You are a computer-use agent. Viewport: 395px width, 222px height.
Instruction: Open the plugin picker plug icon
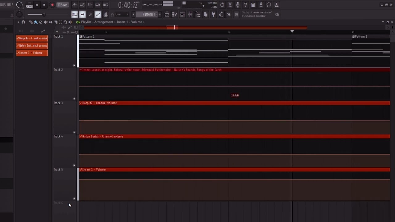pos(213,14)
